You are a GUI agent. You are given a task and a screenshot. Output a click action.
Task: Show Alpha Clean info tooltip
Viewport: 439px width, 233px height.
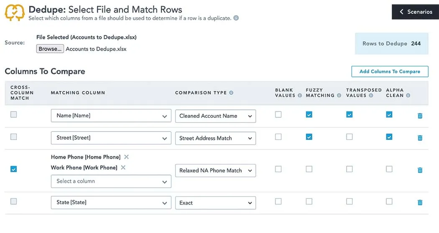point(408,95)
